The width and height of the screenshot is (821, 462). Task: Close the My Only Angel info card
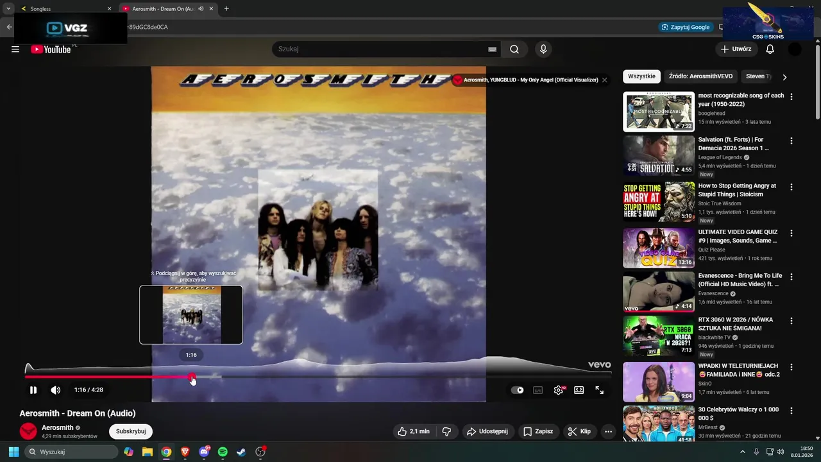604,80
